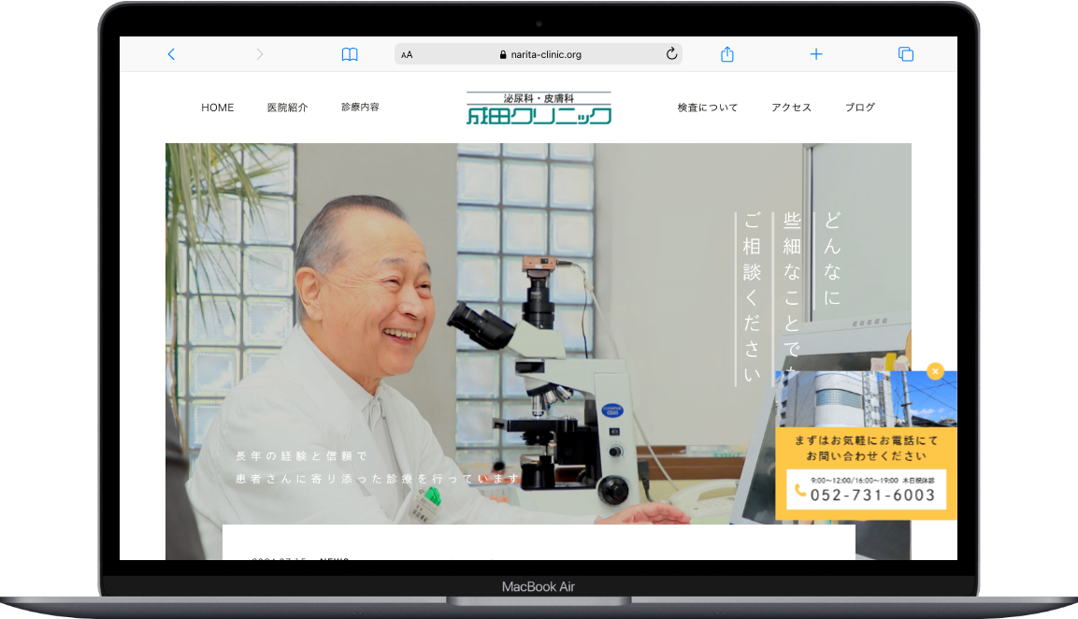Screen dimensions: 1078x619
Task: Open the 診療内容 menu item
Action: [360, 107]
